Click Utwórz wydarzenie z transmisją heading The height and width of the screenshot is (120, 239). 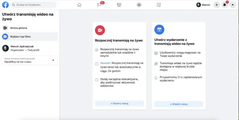174,42
